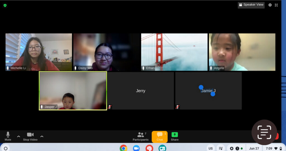
Task: Open the teal news-style shelf app
Action: point(162,148)
